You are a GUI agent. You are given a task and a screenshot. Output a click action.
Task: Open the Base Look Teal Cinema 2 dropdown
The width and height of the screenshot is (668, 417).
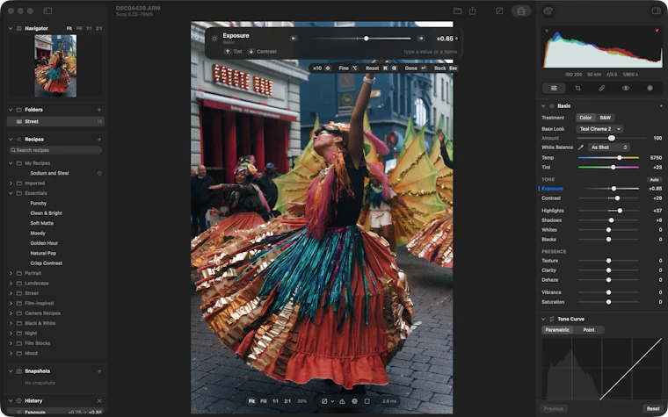tap(599, 128)
